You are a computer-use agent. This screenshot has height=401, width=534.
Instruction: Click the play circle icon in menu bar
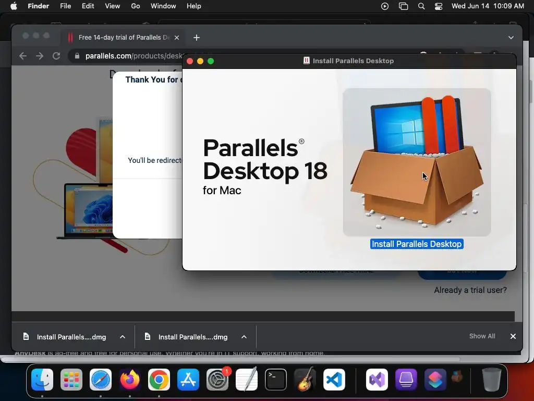point(385,6)
